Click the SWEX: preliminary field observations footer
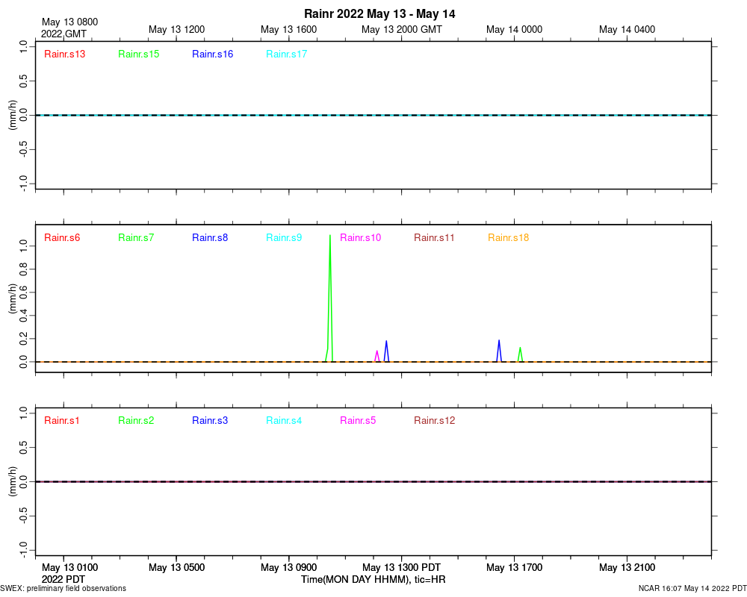747x597 pixels. tap(63, 589)
